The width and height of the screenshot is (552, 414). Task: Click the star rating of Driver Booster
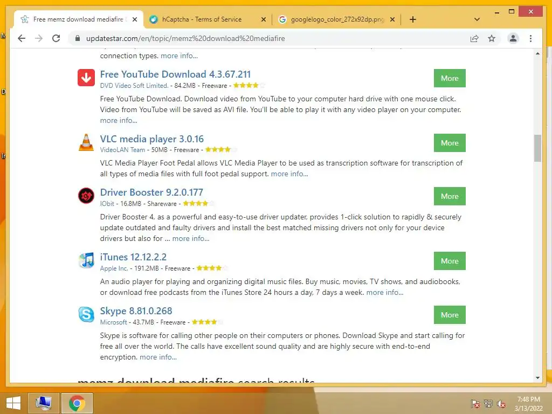198,203
